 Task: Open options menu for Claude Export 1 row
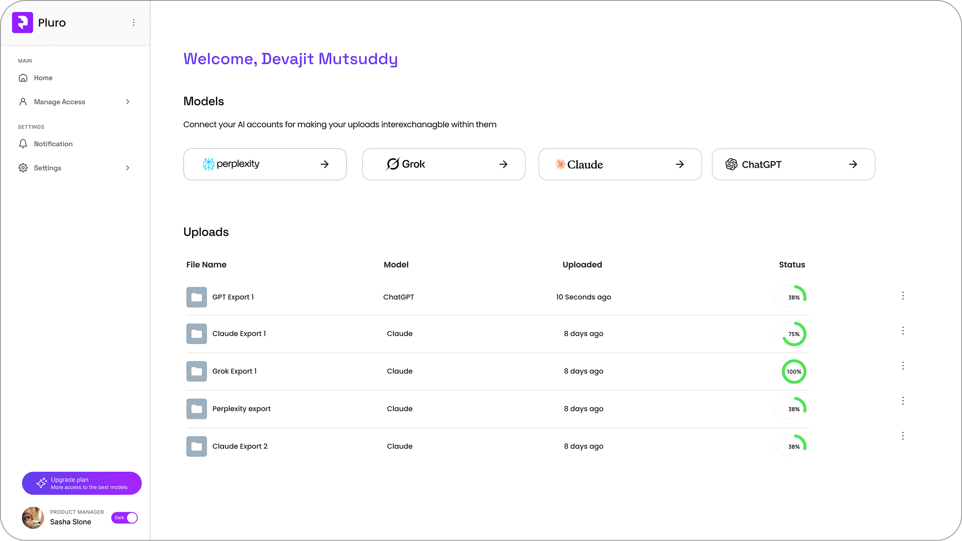[x=903, y=330]
